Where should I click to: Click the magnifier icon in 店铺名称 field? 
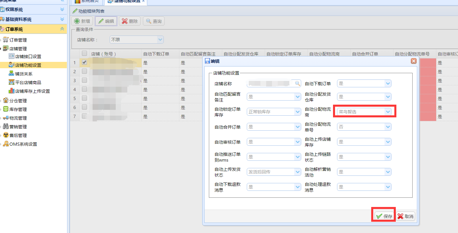pos(297,84)
